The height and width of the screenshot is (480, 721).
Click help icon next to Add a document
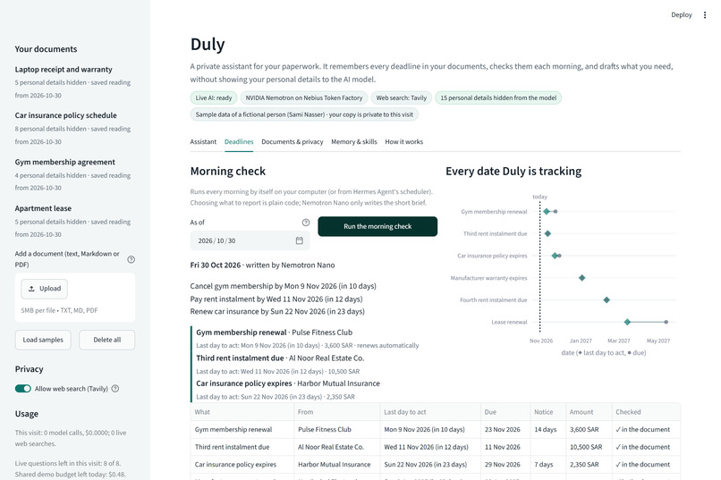click(x=131, y=259)
